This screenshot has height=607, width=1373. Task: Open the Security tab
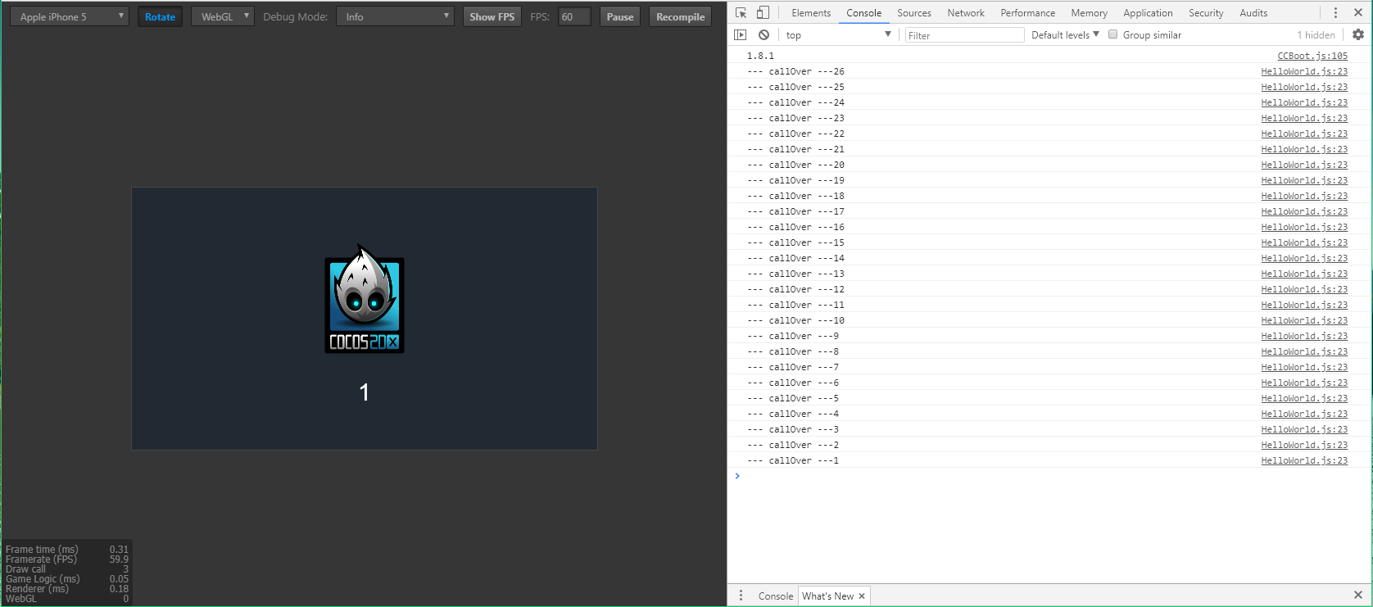pos(1207,13)
